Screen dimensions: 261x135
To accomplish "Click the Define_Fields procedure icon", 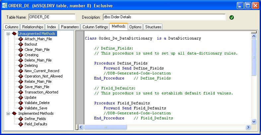I will tap(21, 119).
